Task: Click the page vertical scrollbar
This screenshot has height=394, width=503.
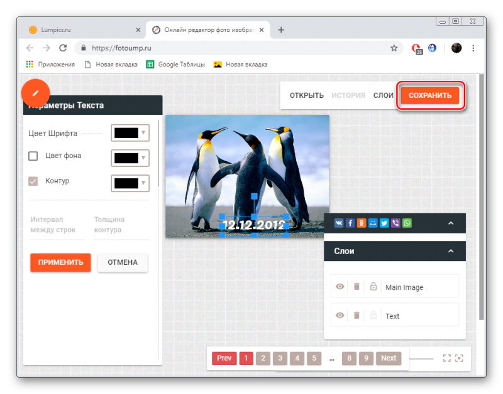Action: tap(481, 197)
